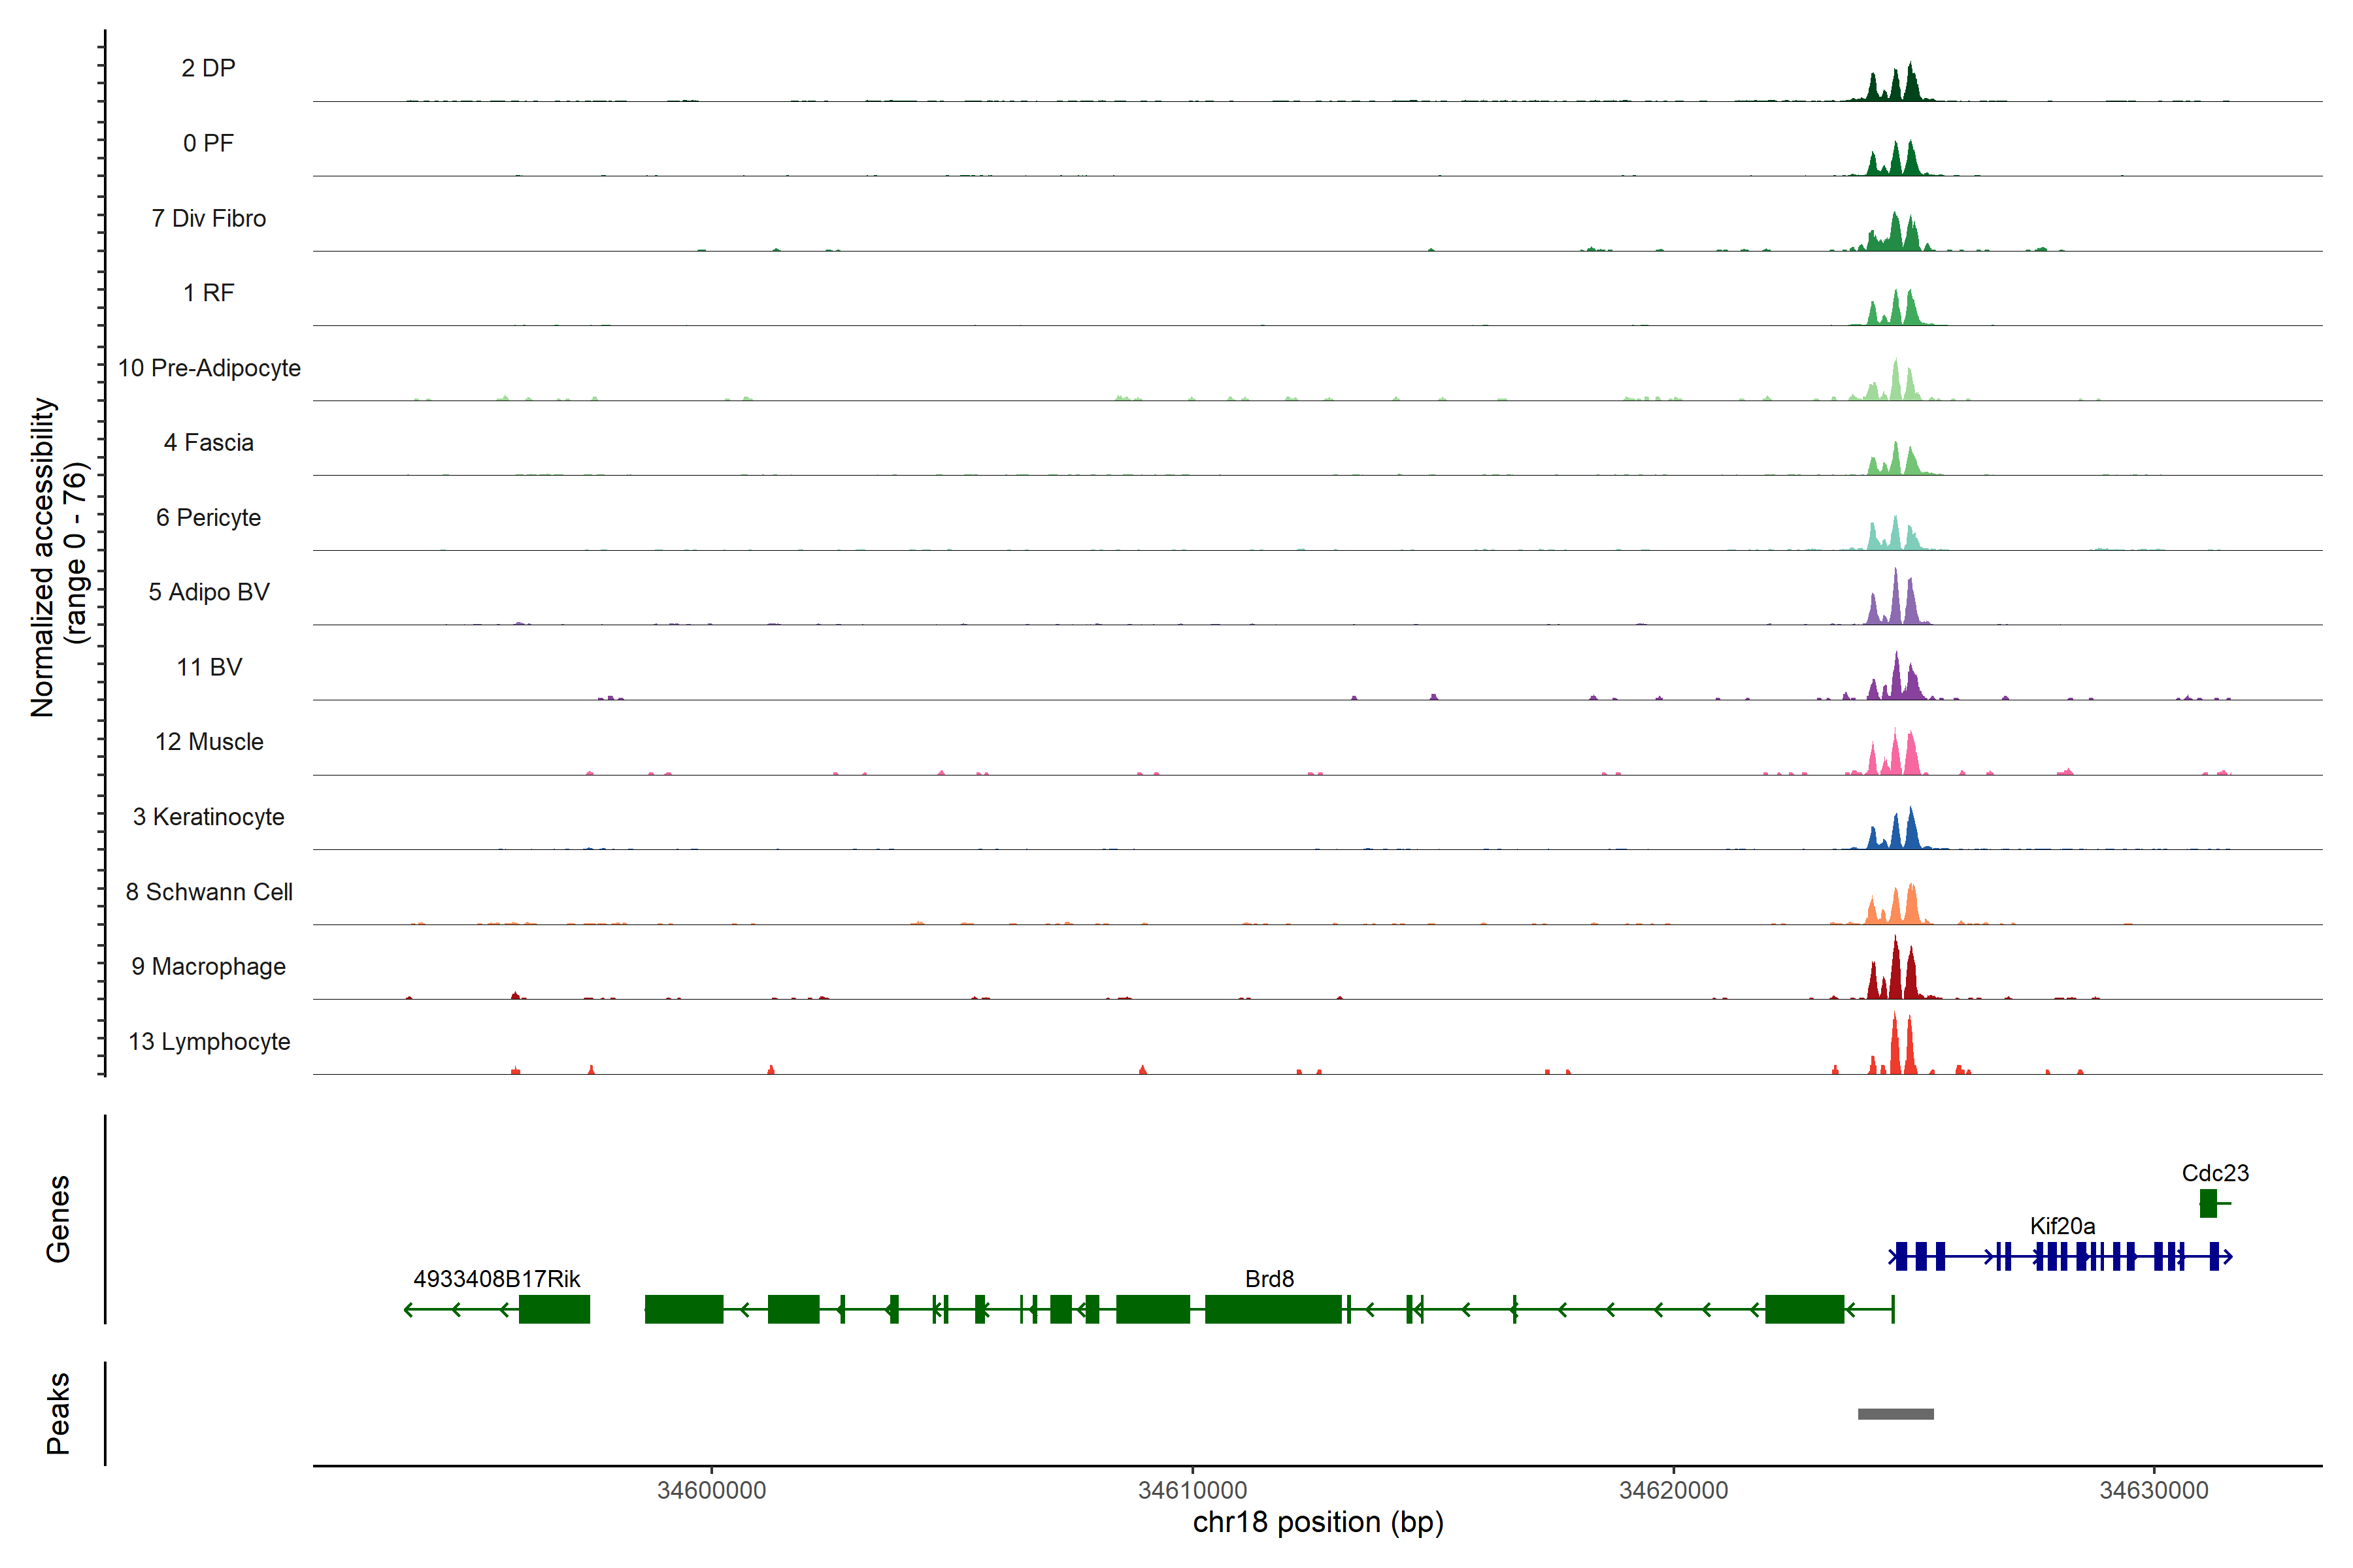This screenshot has height=1568, width=2353.
Task: Click the 8 Schwann Cell track label
Action: pyautogui.click(x=208, y=891)
